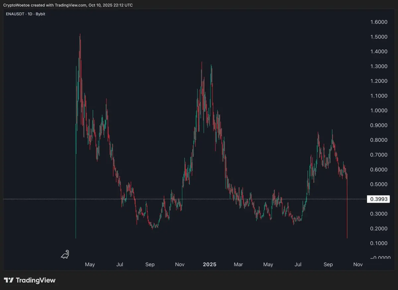This screenshot has width=398, height=290.
Task: Click the 0.9000 price axis label
Action: [x=379, y=125]
